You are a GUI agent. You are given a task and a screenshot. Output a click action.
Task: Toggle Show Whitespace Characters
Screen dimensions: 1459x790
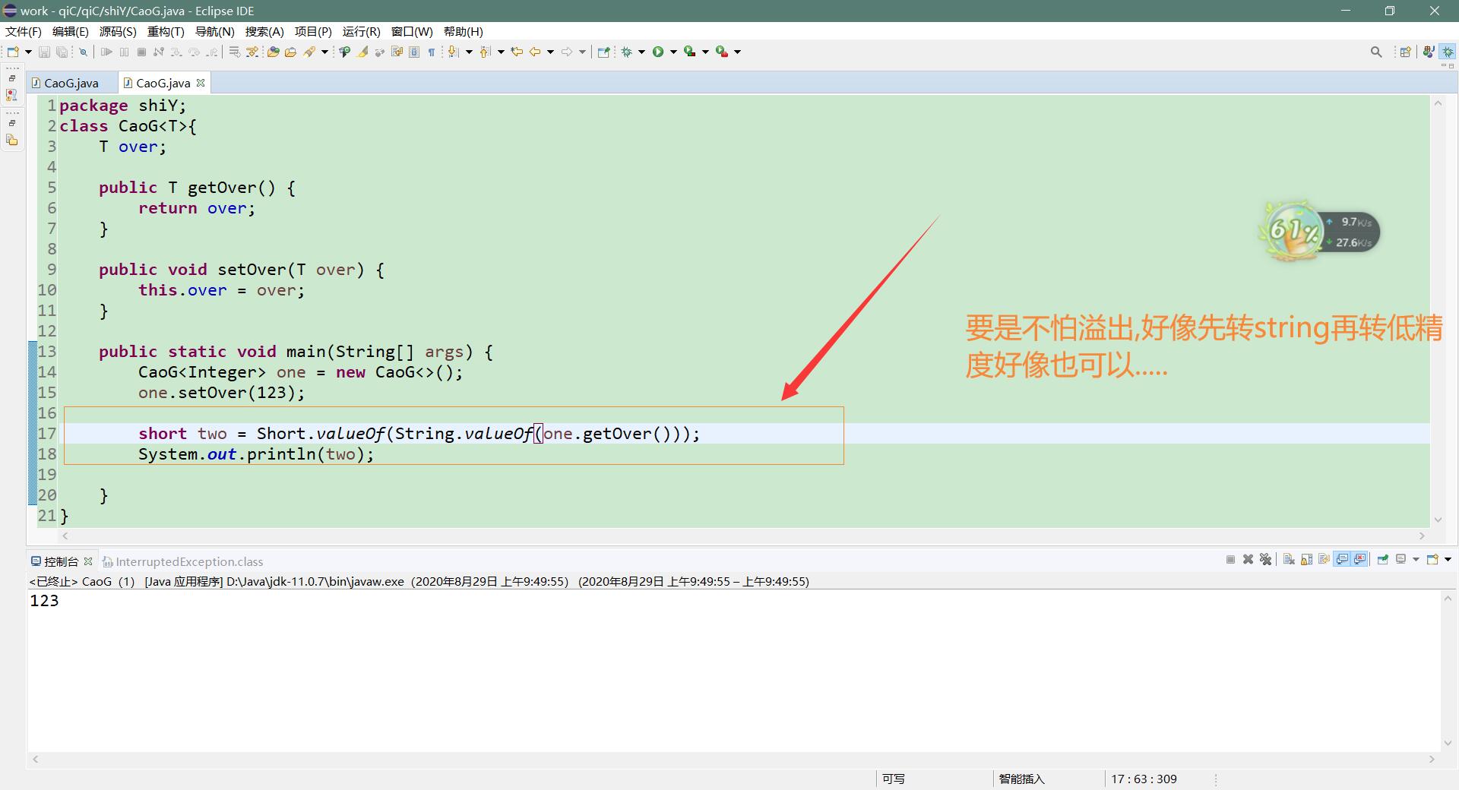point(431,52)
